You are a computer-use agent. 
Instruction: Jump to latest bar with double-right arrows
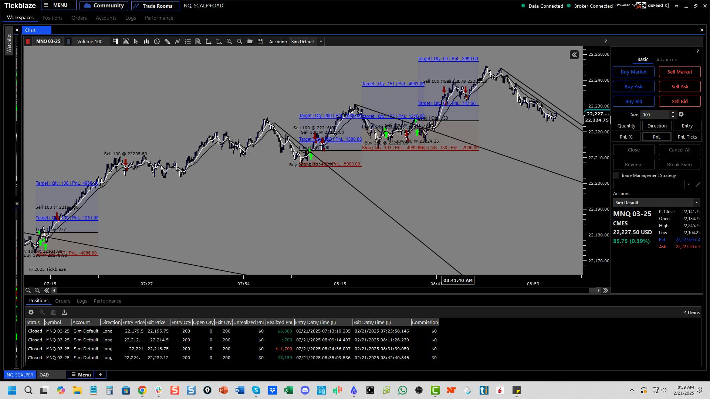point(606,290)
